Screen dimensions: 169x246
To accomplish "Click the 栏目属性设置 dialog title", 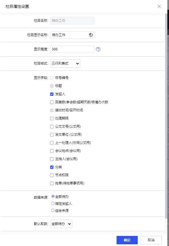I will point(17,6).
